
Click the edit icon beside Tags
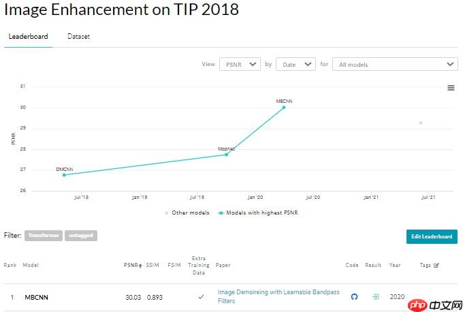click(436, 265)
